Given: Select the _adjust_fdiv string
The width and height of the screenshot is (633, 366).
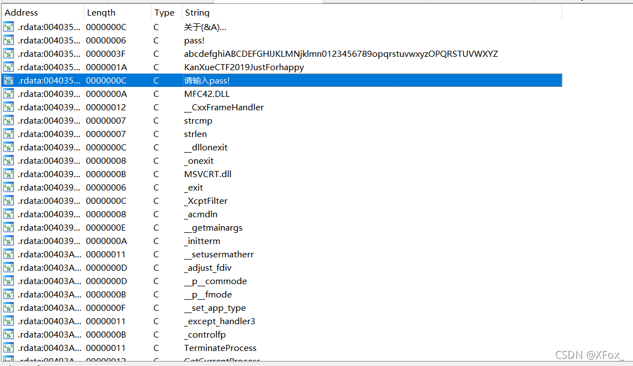Looking at the screenshot, I should (207, 267).
